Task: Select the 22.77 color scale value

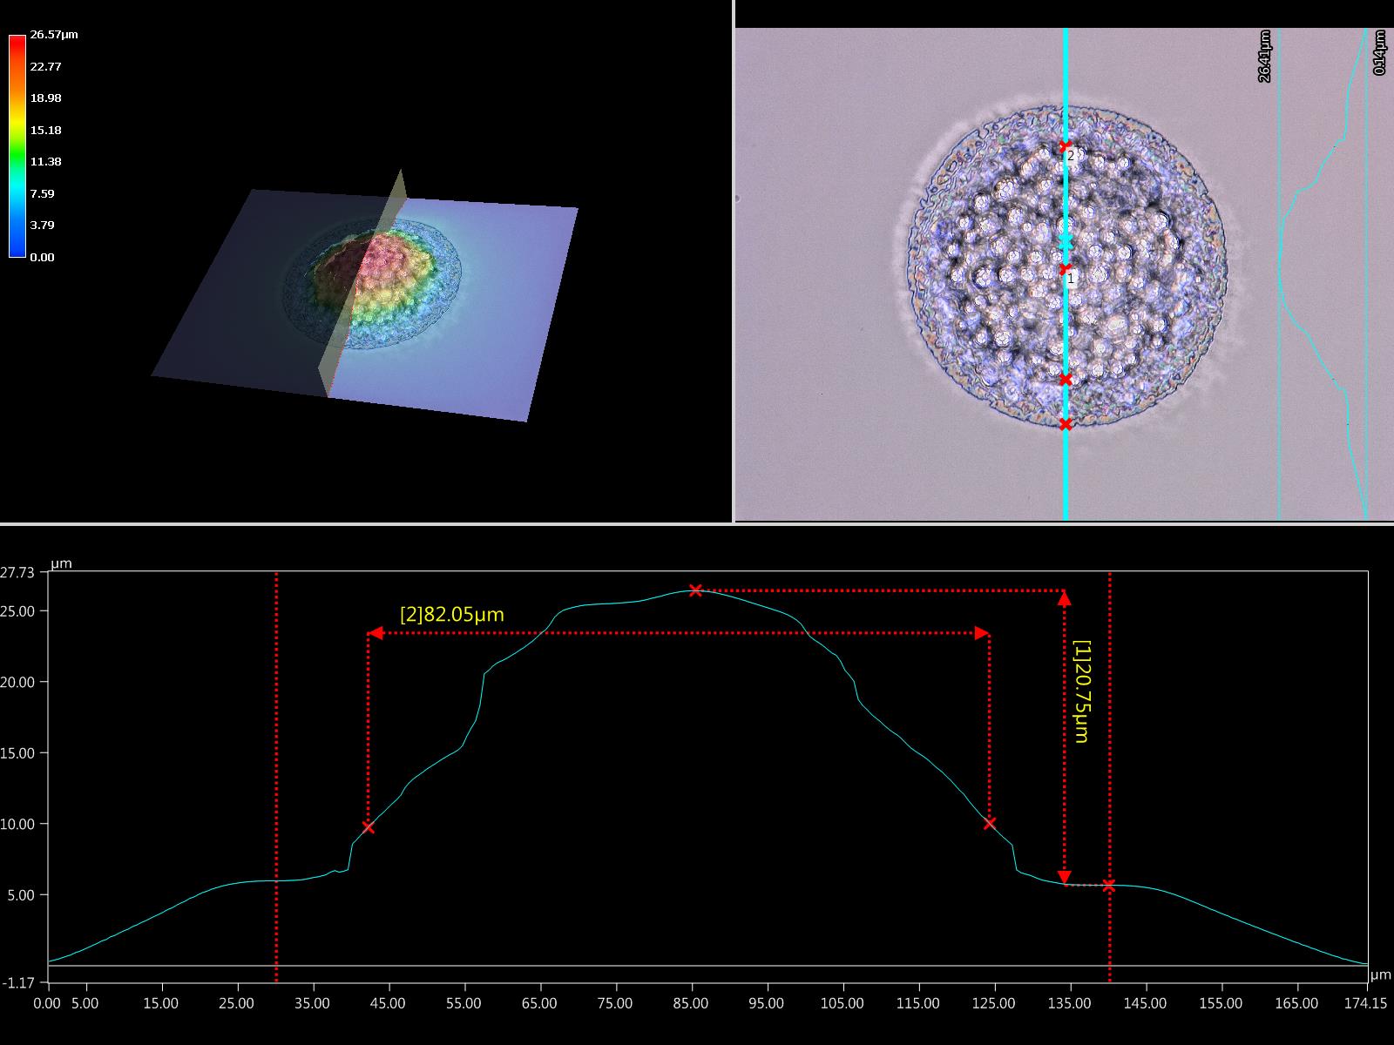Action: [x=45, y=66]
